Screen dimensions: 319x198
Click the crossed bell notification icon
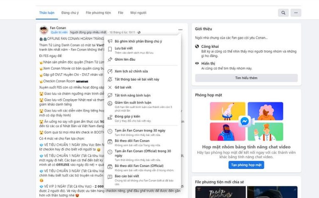(110, 79)
